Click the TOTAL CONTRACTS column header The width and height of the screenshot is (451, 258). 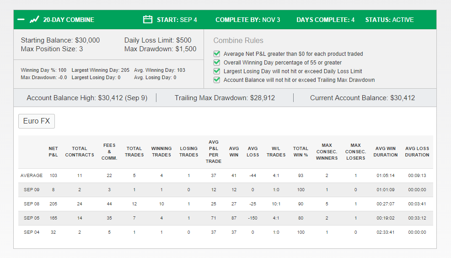(80, 151)
